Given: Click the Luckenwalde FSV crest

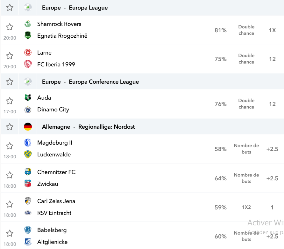Looking at the screenshot, I should tap(28, 155).
